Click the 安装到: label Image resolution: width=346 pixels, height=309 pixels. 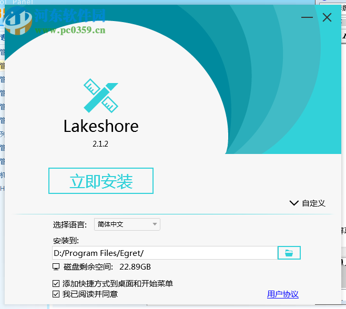(x=66, y=241)
